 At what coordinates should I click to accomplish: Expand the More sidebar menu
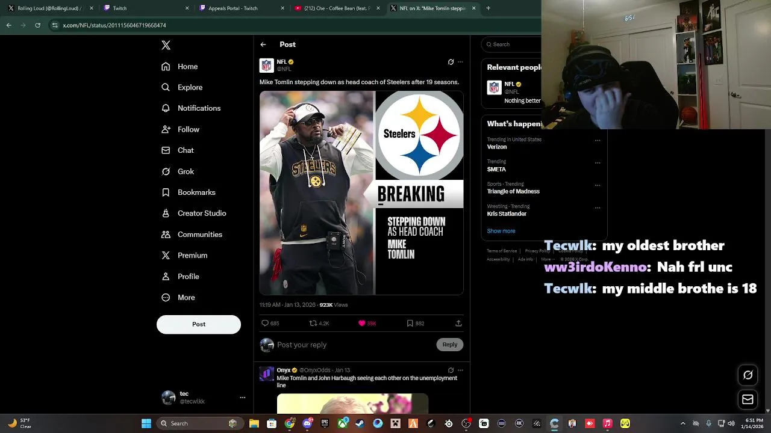tap(178, 298)
